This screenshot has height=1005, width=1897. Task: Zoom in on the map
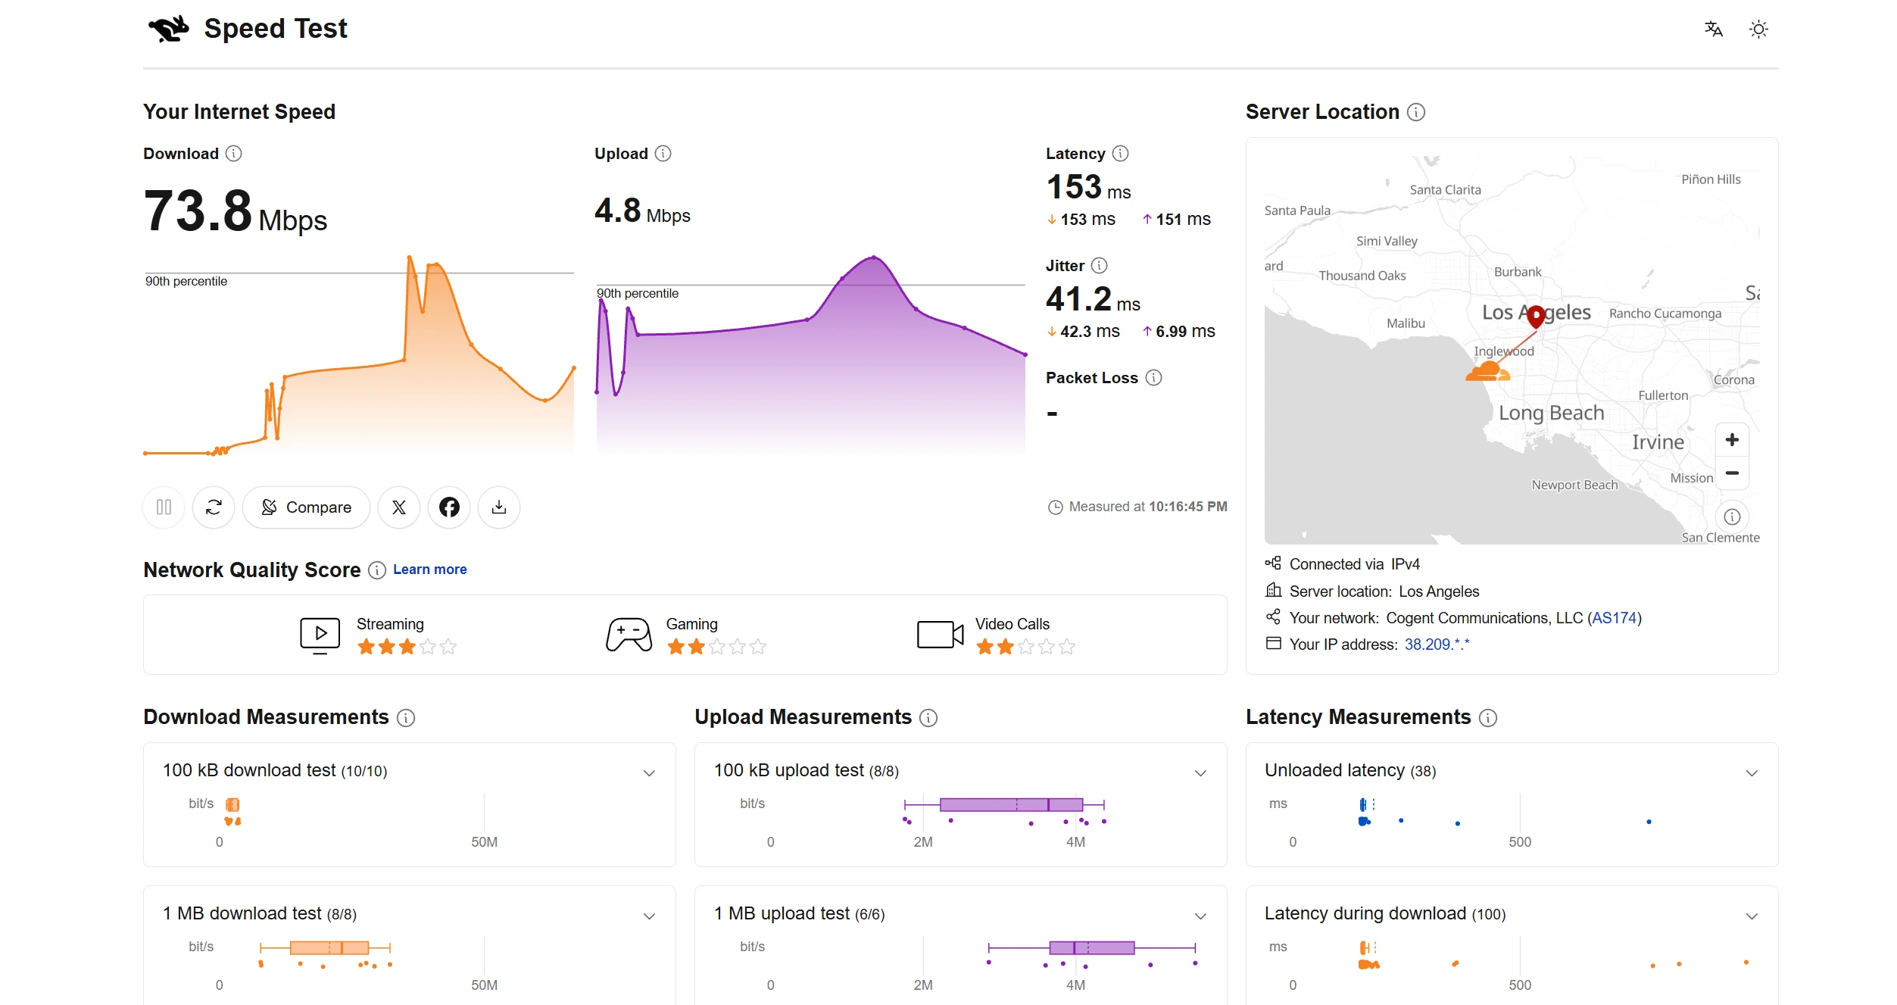tap(1732, 440)
